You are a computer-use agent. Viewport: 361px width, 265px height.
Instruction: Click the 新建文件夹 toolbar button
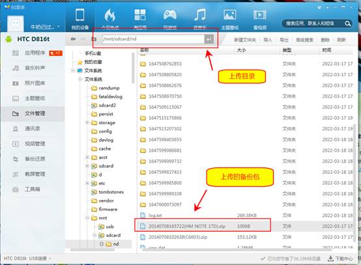(245, 40)
